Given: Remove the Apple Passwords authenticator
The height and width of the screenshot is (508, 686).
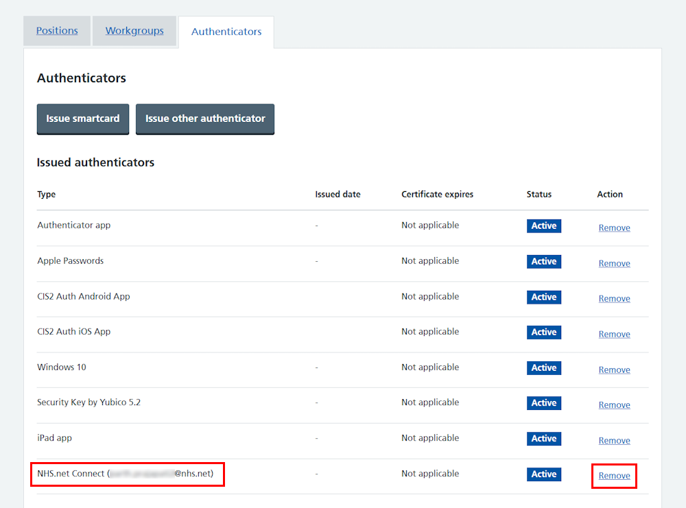Looking at the screenshot, I should tap(614, 263).
